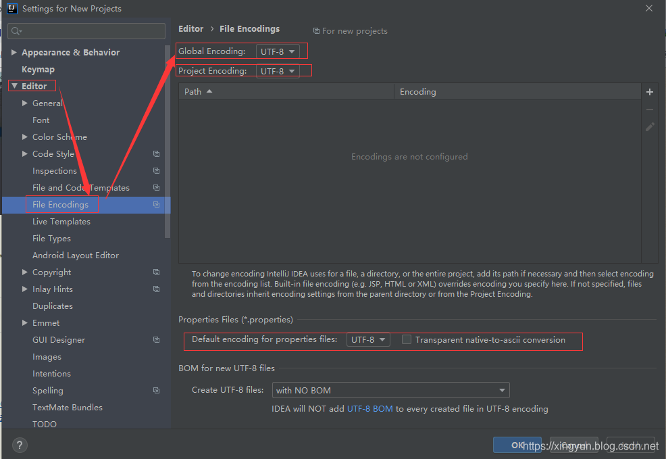The height and width of the screenshot is (459, 666).
Task: Click the settings tree scrollbar
Action: tap(168, 142)
